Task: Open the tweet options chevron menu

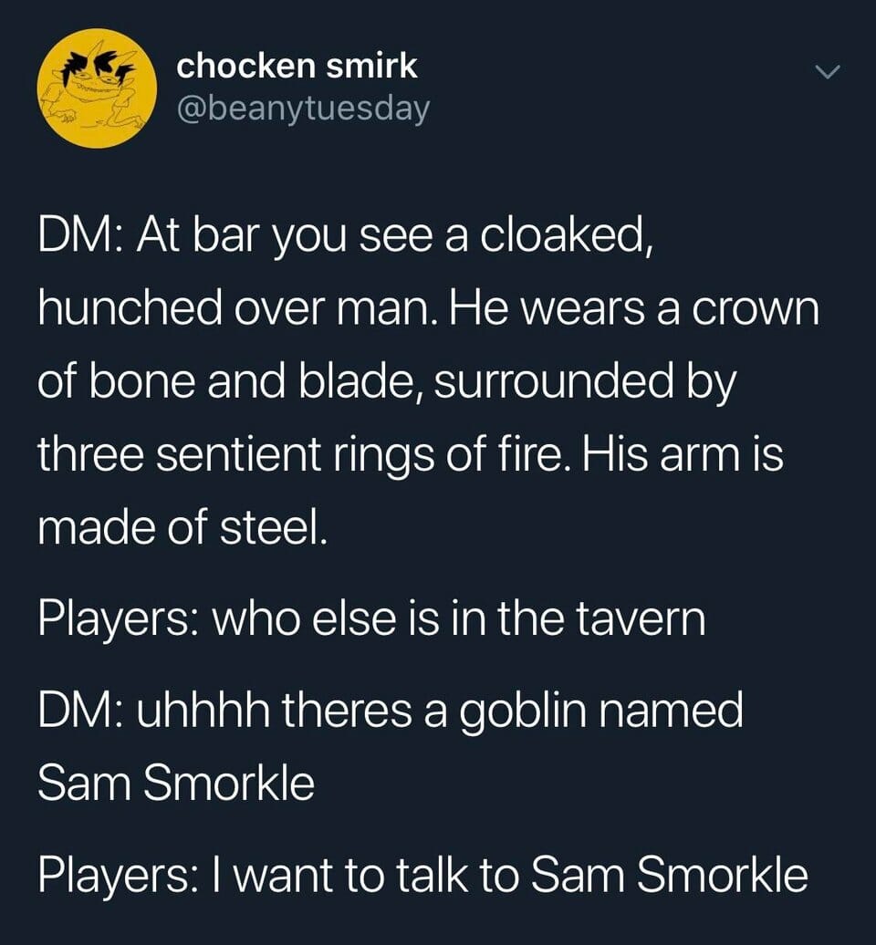Action: [x=828, y=72]
